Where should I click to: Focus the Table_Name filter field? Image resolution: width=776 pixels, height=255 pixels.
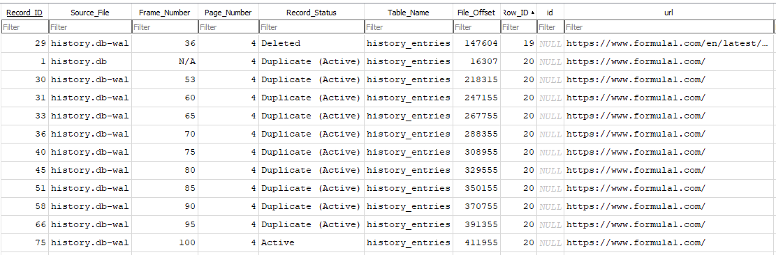point(409,27)
